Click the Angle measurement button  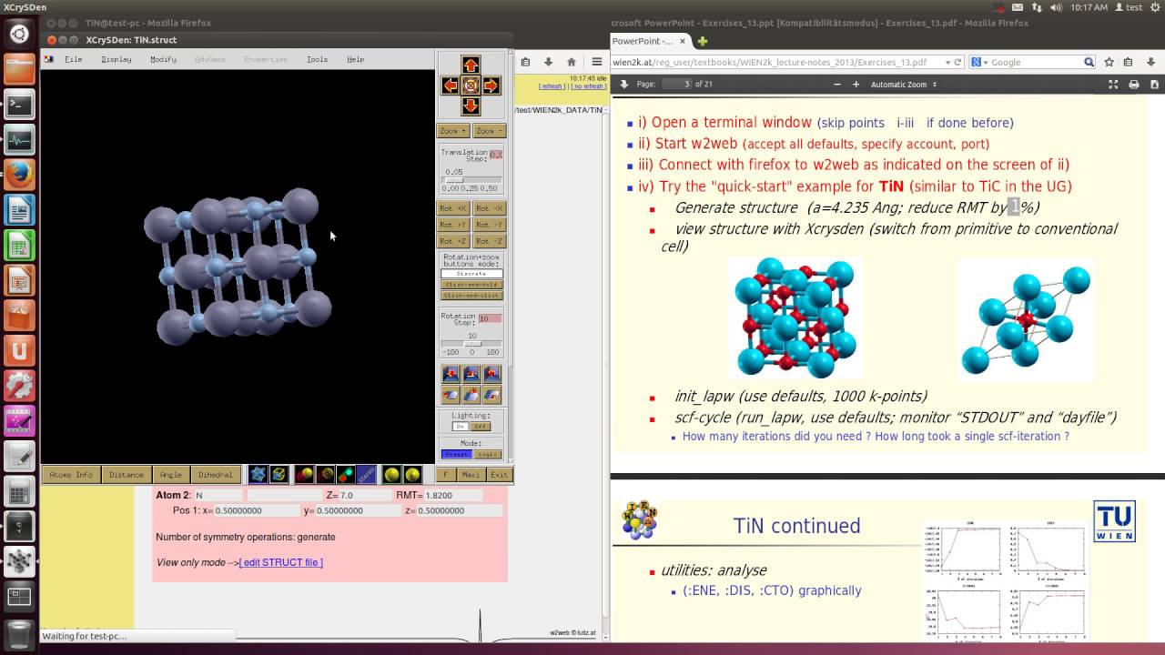171,474
